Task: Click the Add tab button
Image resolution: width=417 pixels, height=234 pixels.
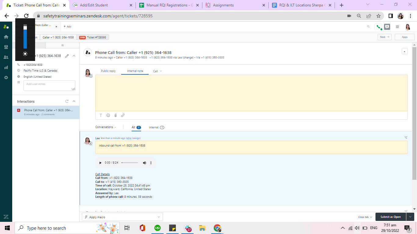Action: tap(67, 27)
